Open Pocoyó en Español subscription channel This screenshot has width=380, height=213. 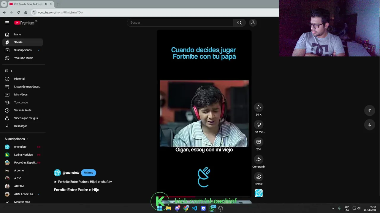click(x=23, y=162)
